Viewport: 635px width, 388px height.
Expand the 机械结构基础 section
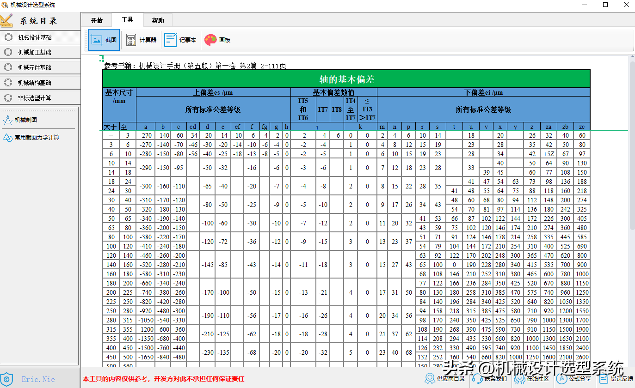click(40, 83)
